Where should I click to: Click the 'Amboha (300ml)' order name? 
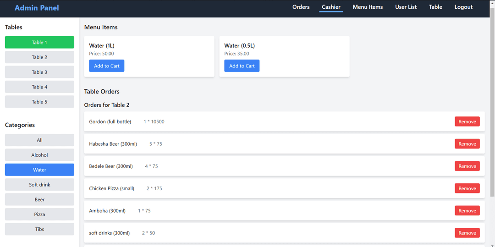tap(107, 211)
